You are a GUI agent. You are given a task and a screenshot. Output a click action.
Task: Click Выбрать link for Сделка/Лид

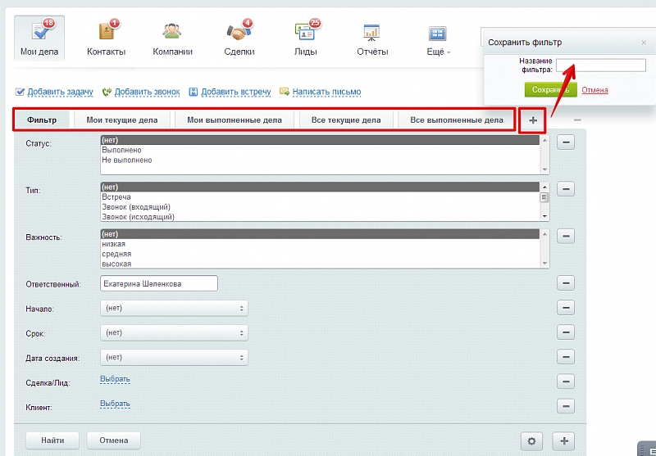point(115,379)
